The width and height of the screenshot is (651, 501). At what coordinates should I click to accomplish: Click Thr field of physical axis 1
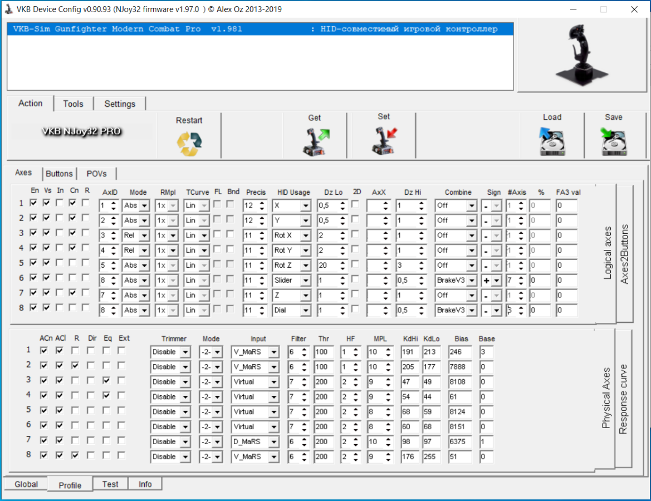324,352
